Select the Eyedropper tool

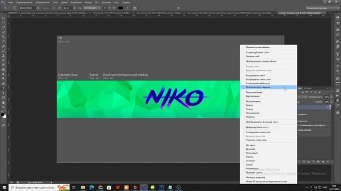point(3,41)
